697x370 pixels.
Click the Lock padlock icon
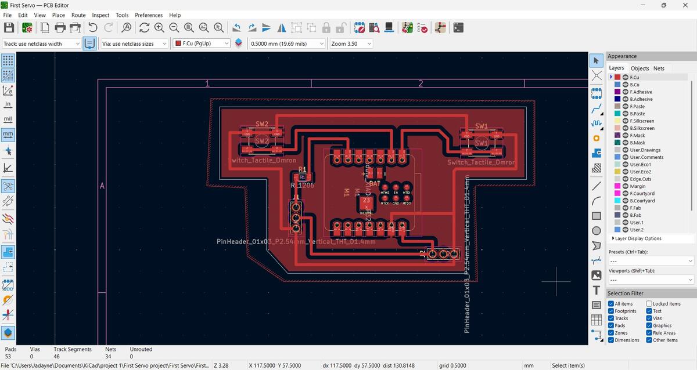click(326, 27)
